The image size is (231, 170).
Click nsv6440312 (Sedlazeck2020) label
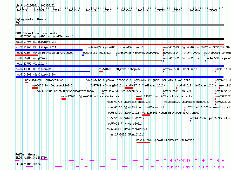[x=196, y=85]
